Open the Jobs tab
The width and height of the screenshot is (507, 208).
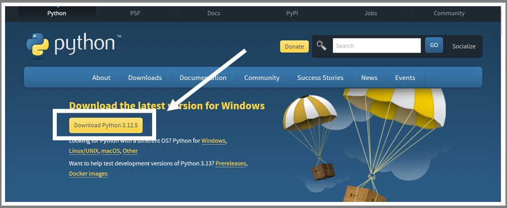(x=371, y=14)
